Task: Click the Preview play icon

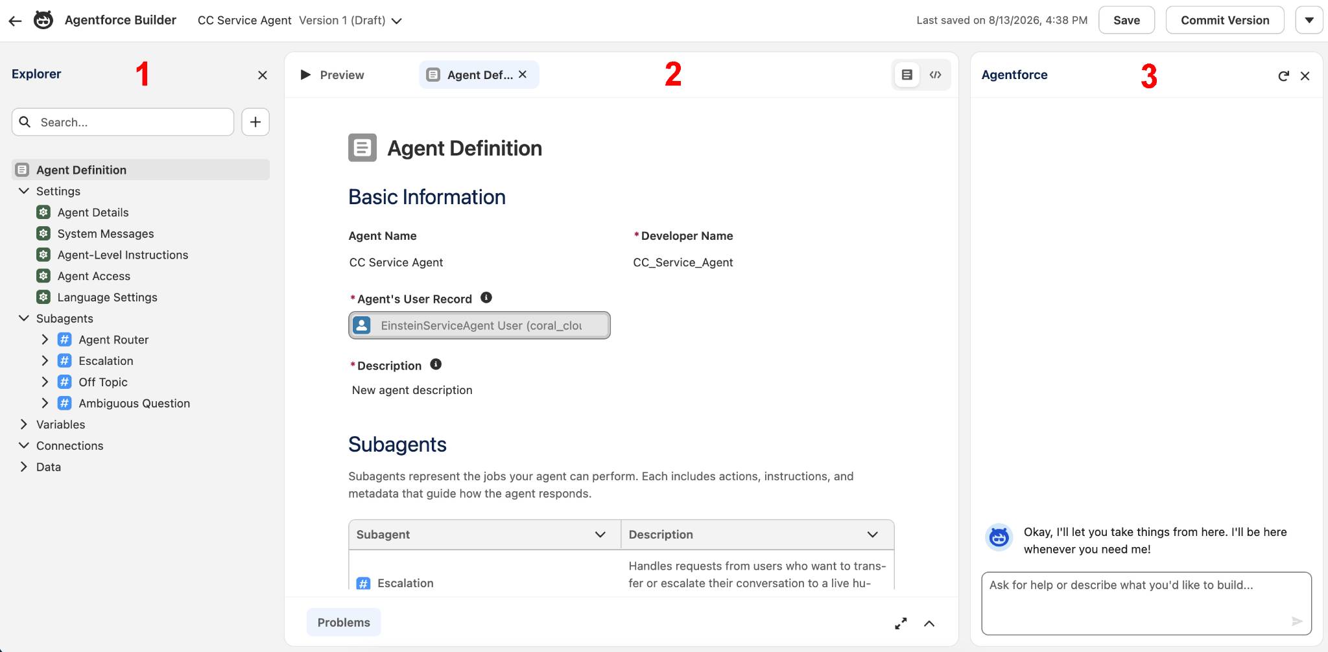Action: click(305, 75)
